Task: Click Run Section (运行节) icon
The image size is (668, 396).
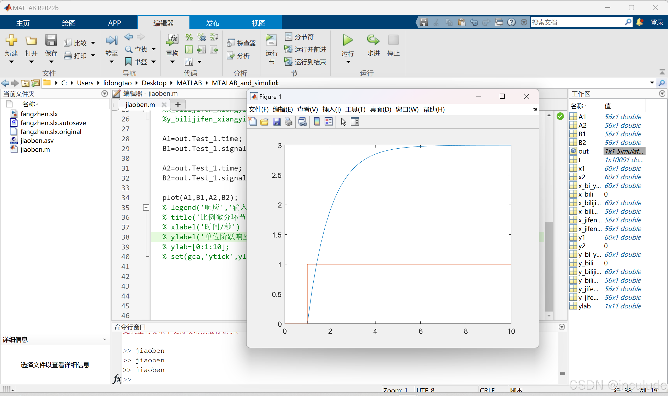Action: pyautogui.click(x=271, y=41)
